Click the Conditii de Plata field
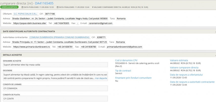The height and width of the screenshot is (102, 216). [x=55, y=99]
